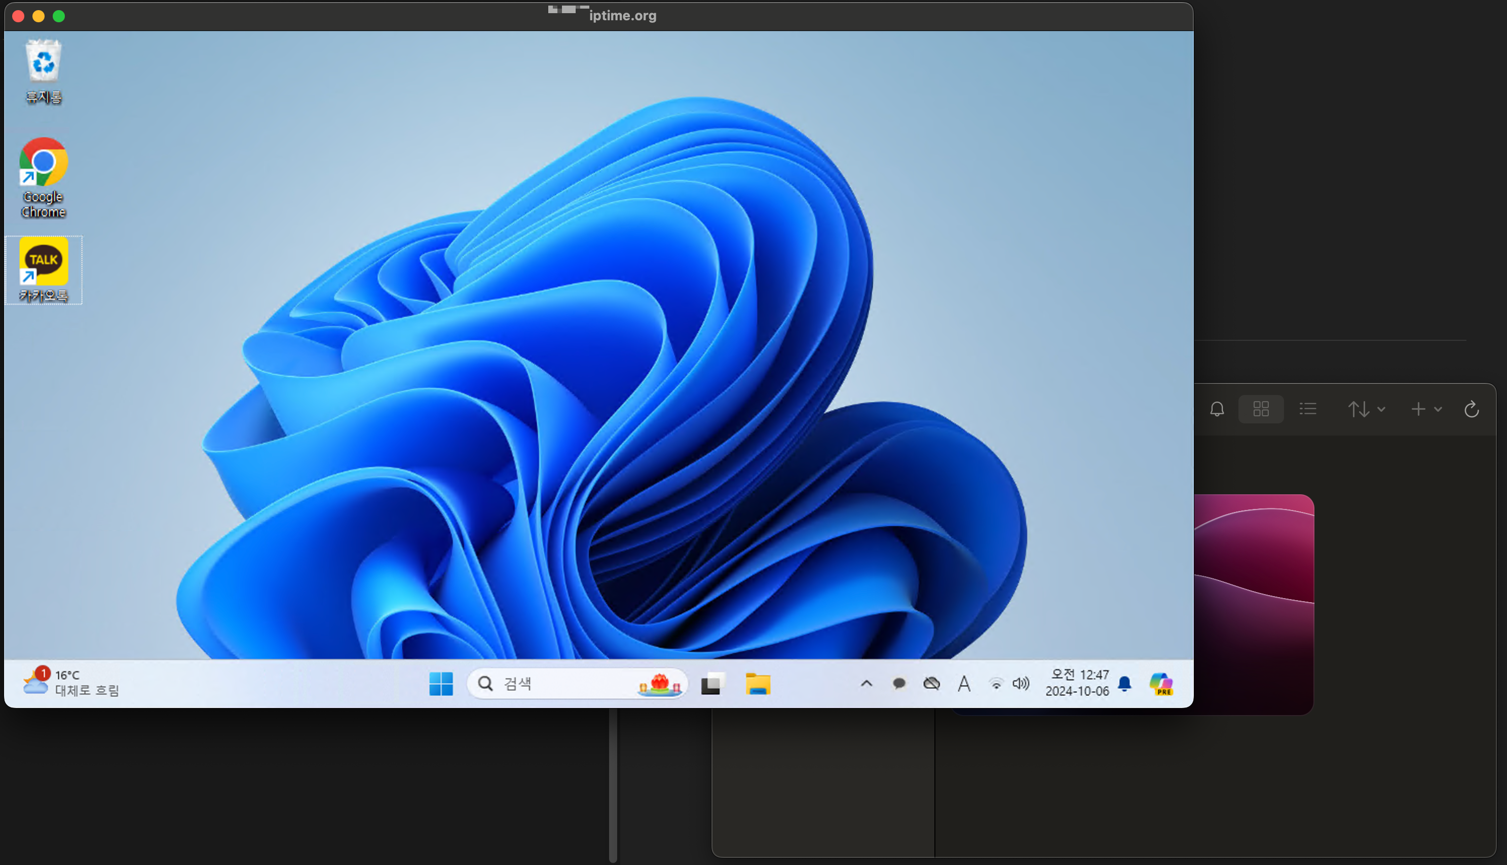Screen dimensions: 1507x865
Task: Open Task View from the taskbar
Action: (x=712, y=684)
